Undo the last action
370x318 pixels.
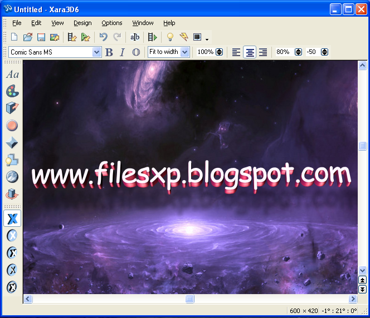[x=104, y=37]
